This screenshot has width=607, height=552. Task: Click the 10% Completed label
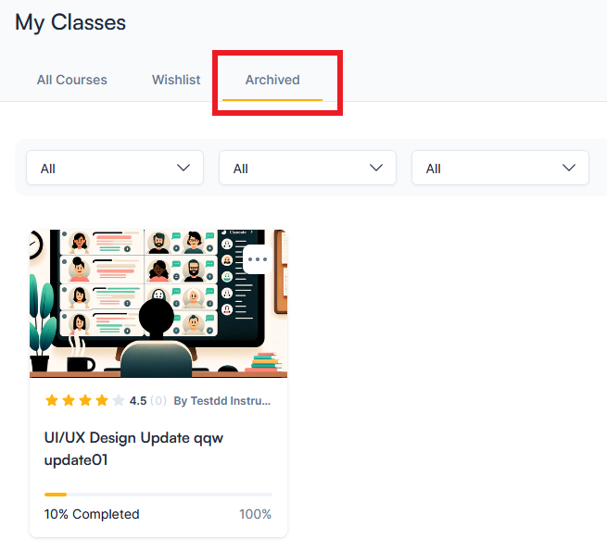click(x=92, y=514)
